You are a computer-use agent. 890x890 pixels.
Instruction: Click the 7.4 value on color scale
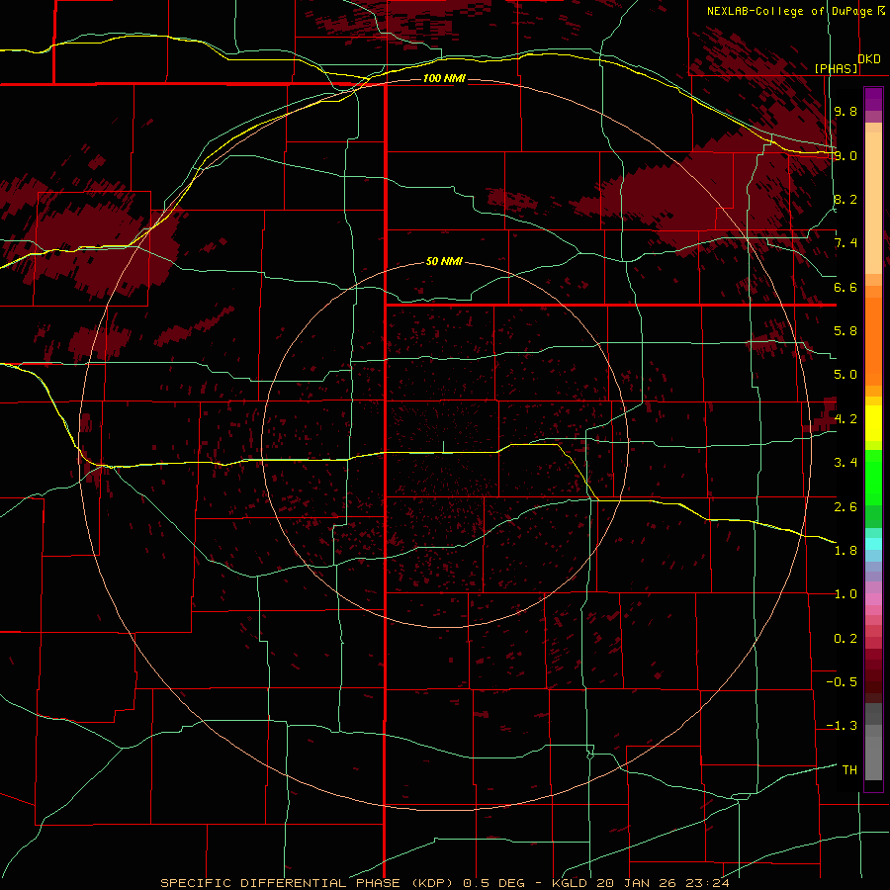pos(845,243)
